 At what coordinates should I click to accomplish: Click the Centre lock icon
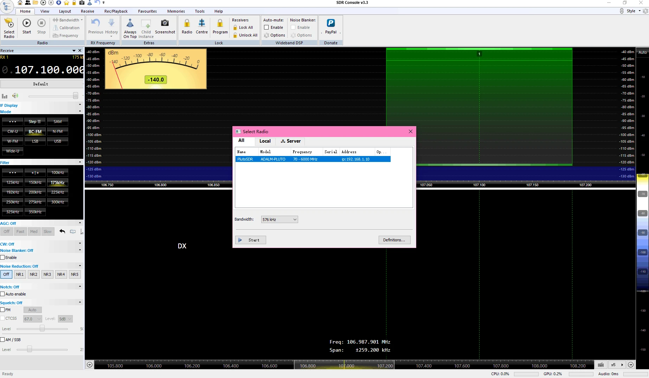(x=202, y=24)
